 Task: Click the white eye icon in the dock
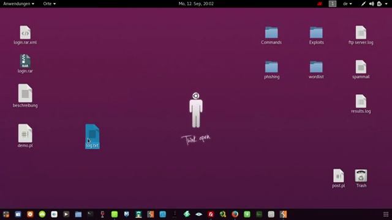(x=198, y=215)
